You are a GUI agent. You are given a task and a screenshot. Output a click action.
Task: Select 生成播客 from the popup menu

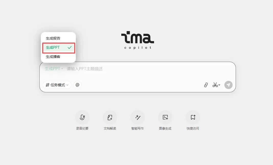(58, 57)
